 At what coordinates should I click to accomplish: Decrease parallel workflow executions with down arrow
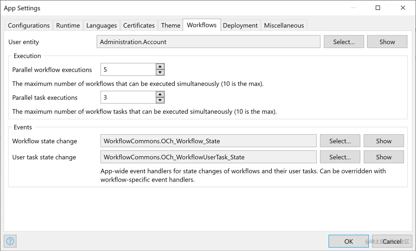(x=160, y=73)
